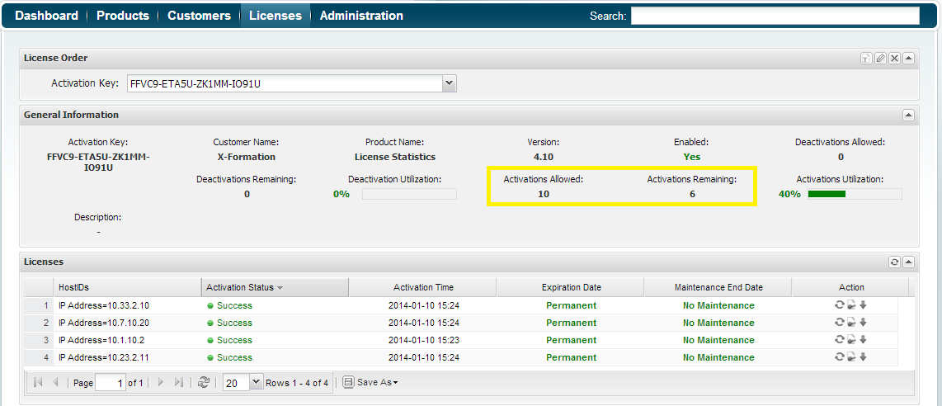The width and height of the screenshot is (942, 406).
Task: Sort by the Expiration Date column header
Action: click(x=571, y=287)
